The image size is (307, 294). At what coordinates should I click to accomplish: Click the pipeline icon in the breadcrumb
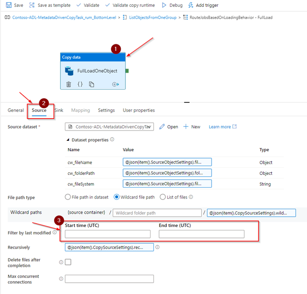tap(7, 17)
